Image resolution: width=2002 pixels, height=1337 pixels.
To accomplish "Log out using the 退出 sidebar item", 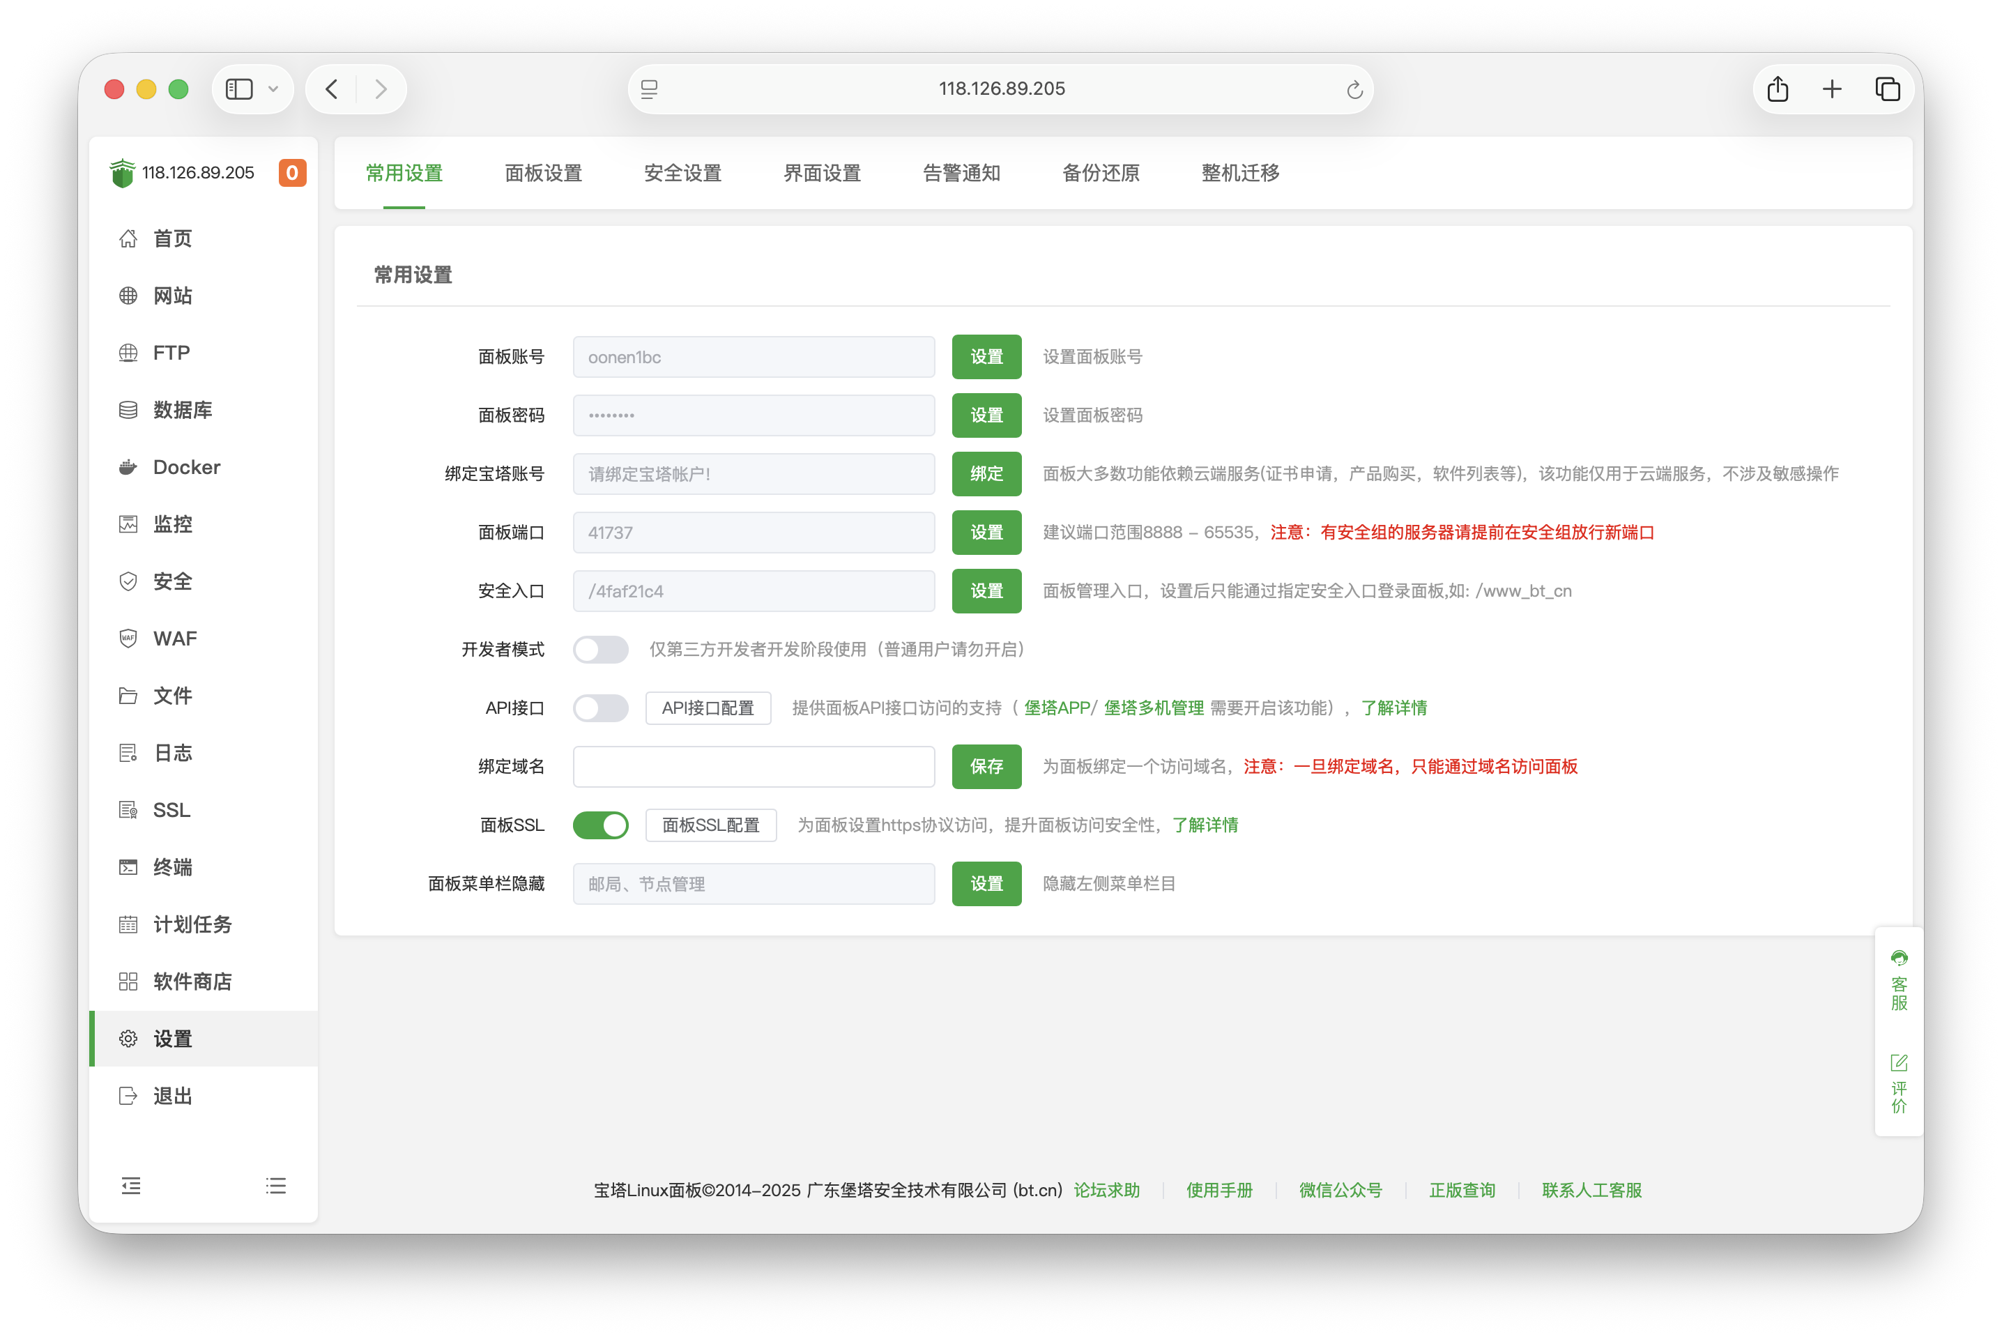I will tap(171, 1096).
